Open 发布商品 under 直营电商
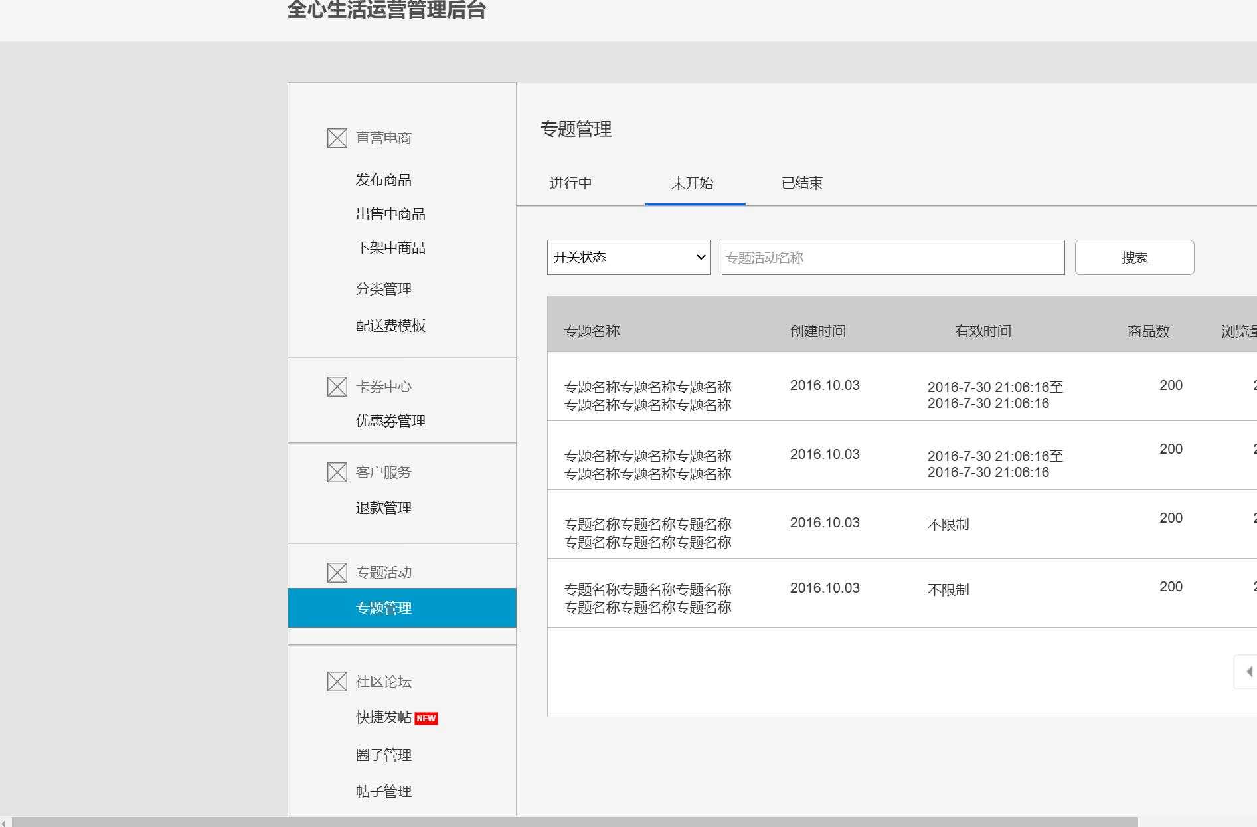The image size is (1257, 827). pos(383,179)
